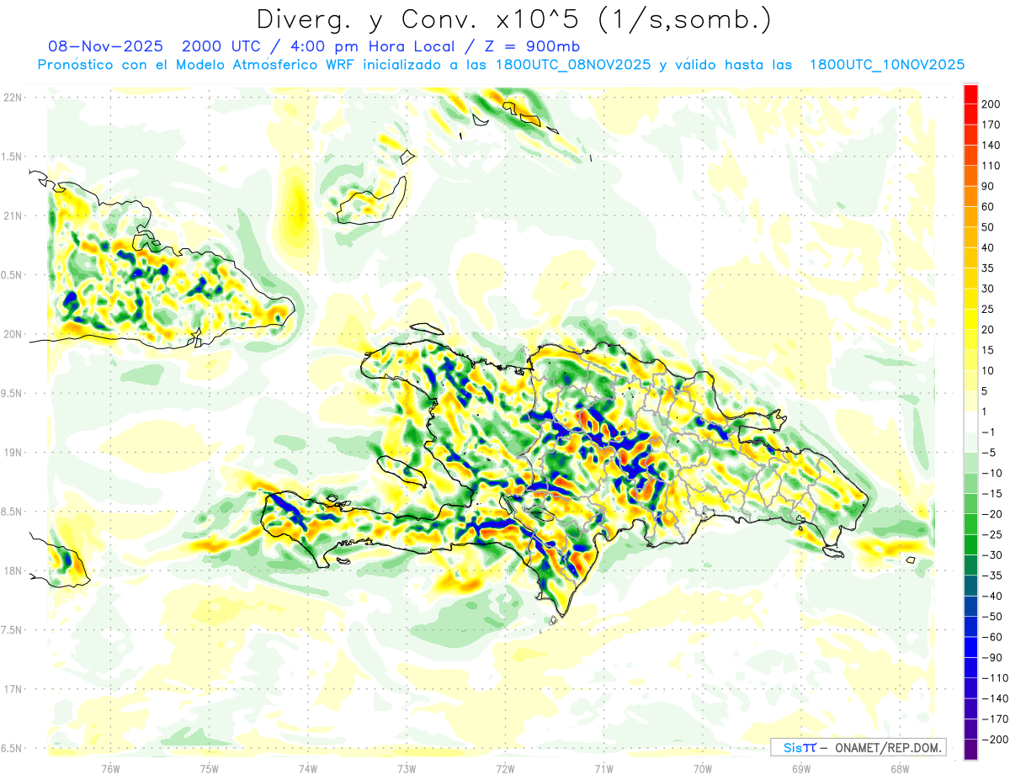Viewport: 1010px width, 780px height.
Task: Click the latitude label '0.5N'
Action: pos(13,275)
